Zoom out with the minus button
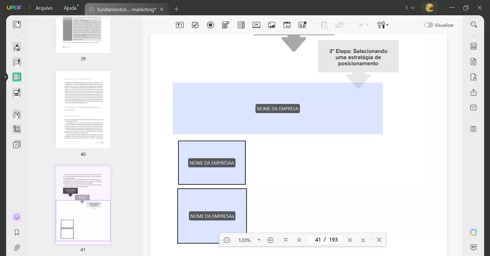Viewport: 490px width, 256px height. pyautogui.click(x=227, y=240)
